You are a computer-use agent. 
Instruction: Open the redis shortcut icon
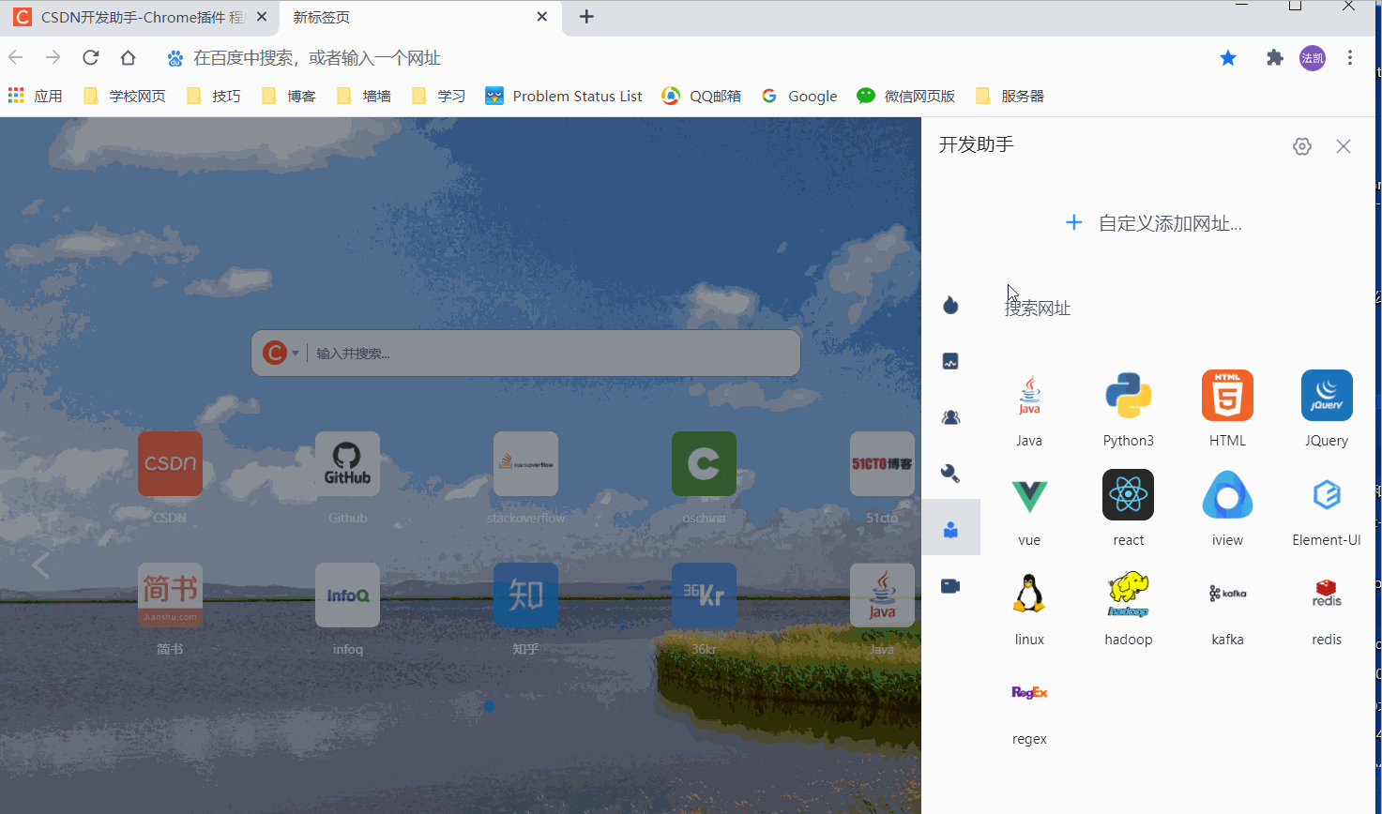(x=1327, y=595)
